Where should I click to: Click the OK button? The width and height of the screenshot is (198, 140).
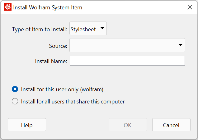[x=128, y=125]
